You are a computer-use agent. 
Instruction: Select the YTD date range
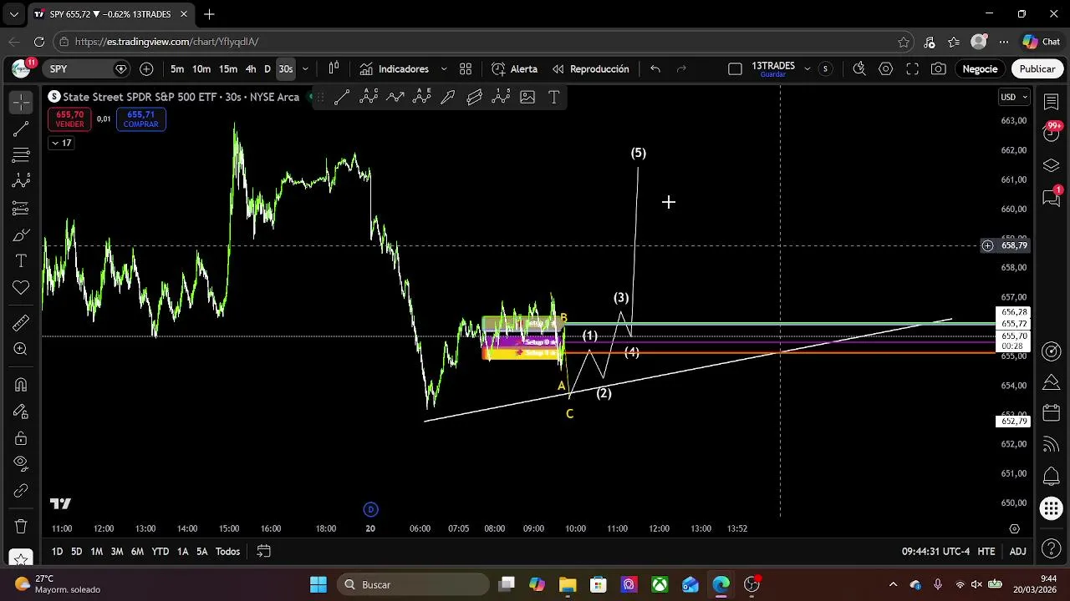coord(160,552)
